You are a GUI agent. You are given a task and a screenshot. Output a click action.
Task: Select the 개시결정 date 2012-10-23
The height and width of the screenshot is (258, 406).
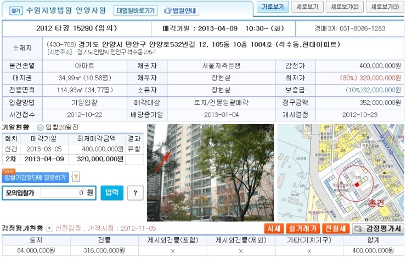click(360, 115)
